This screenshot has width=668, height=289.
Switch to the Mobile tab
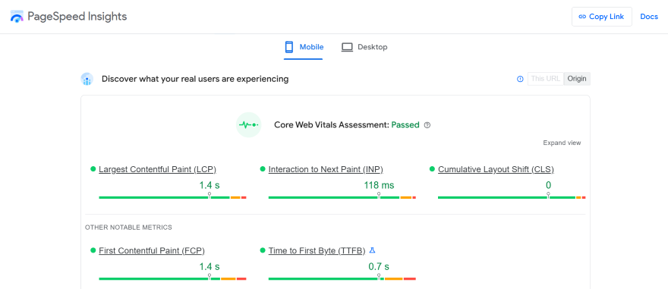304,47
